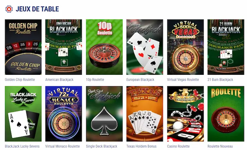This screenshot has width=247, height=150.
Task: Launch the Casino Roulette game tile
Action: (x=185, y=114)
